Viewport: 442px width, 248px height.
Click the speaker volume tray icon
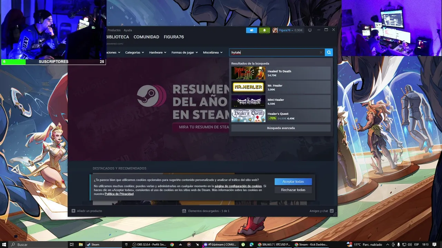[x=410, y=245]
